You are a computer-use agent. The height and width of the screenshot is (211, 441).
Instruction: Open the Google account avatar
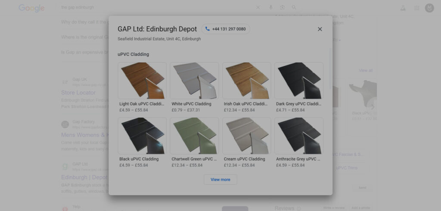(429, 8)
